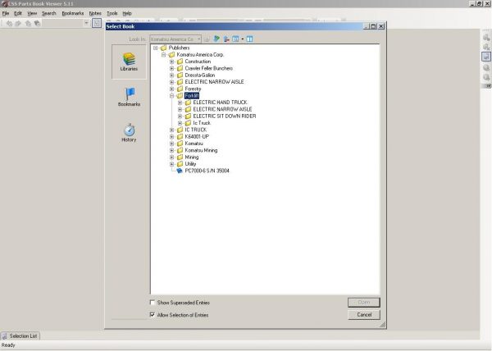Expand the ELECTRIC HAND TRUCK folder
This screenshot has width=492, height=351.
(x=180, y=103)
